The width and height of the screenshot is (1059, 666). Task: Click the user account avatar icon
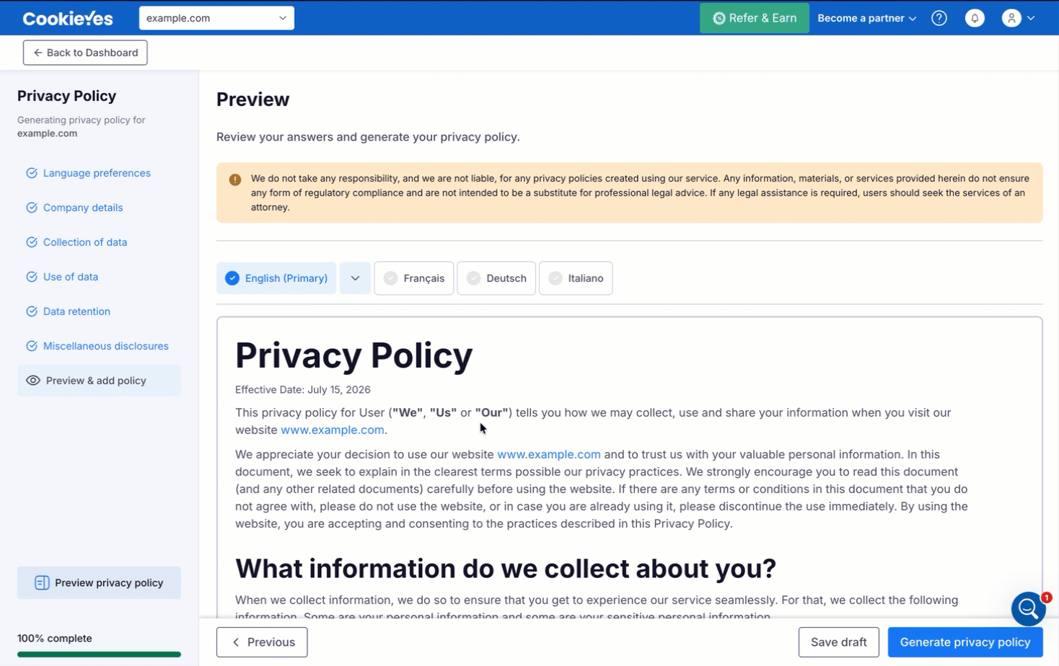(x=1011, y=18)
